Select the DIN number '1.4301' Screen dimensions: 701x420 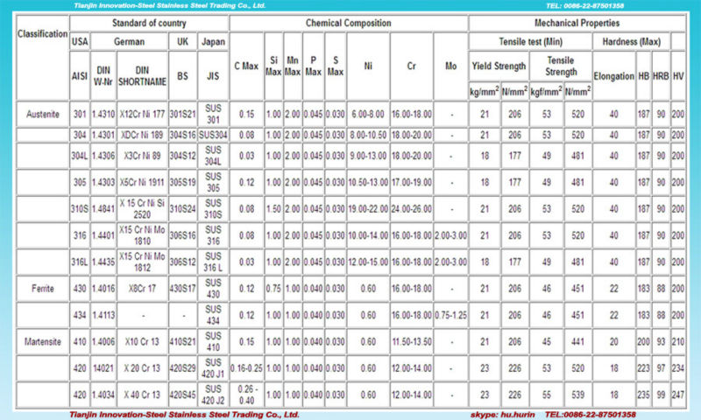103,135
